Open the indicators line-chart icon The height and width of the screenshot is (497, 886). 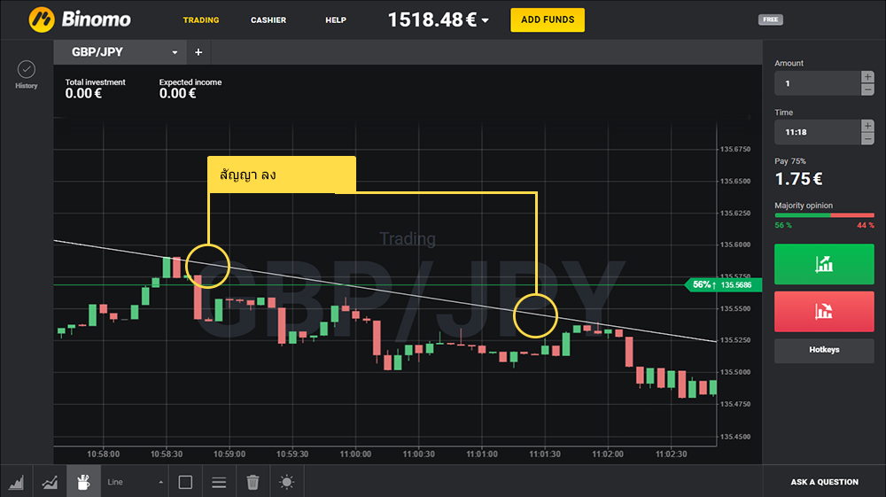50,482
